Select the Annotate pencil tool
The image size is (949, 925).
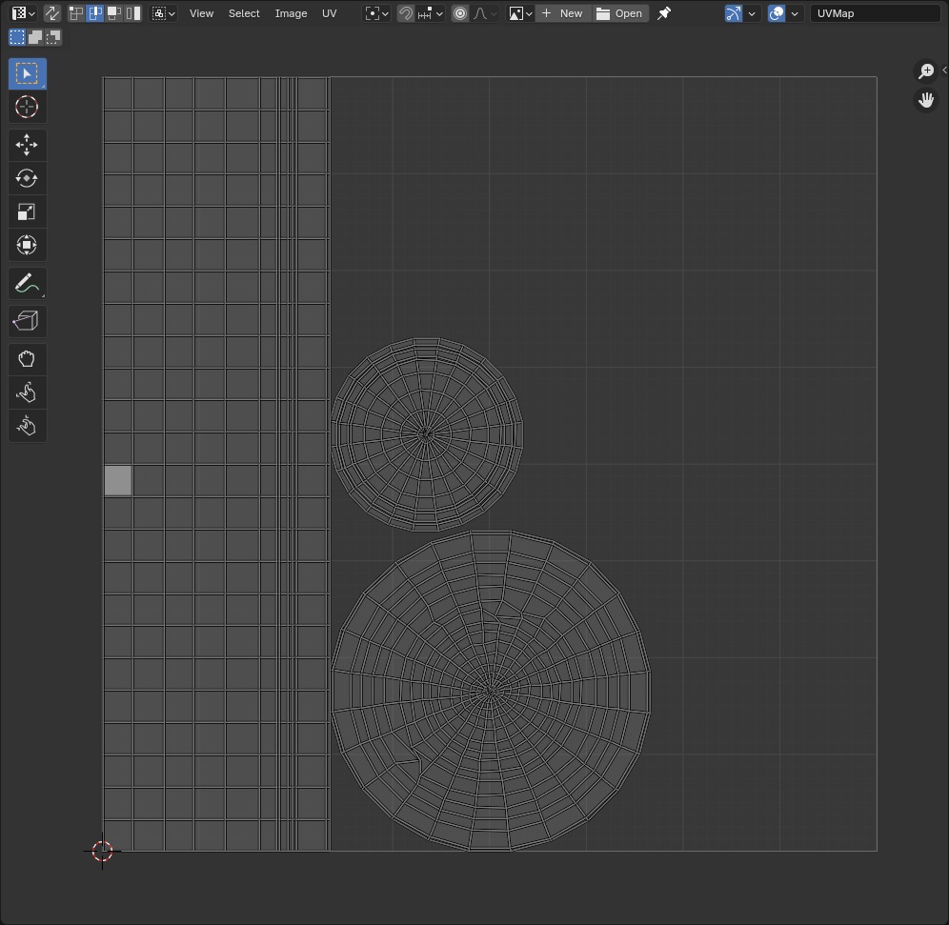click(x=28, y=283)
